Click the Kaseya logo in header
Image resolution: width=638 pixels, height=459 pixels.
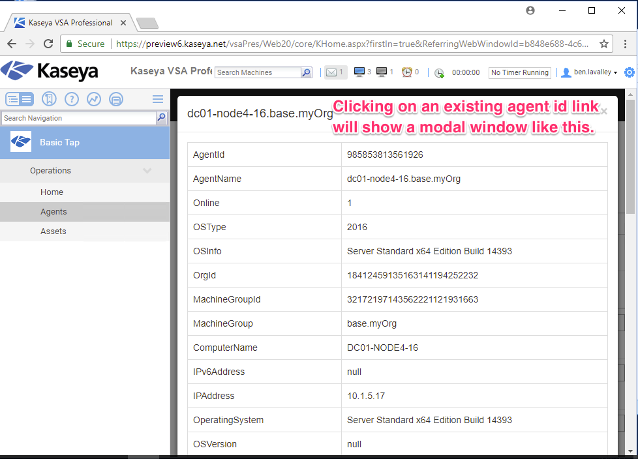49,70
